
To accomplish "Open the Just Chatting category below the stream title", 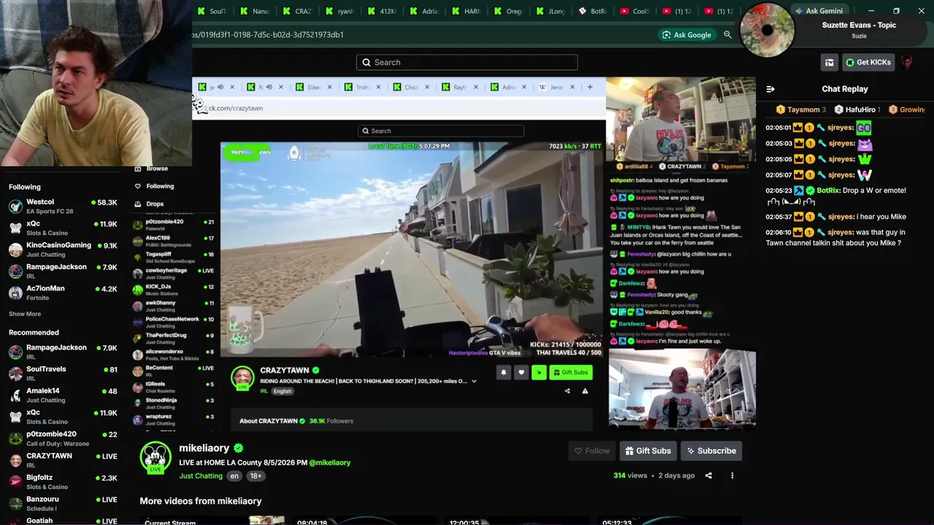I will 201,476.
